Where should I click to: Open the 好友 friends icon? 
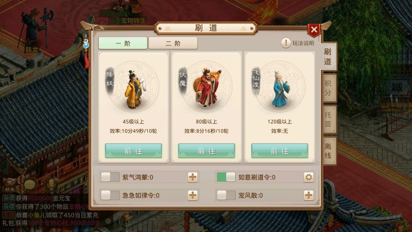10,184
